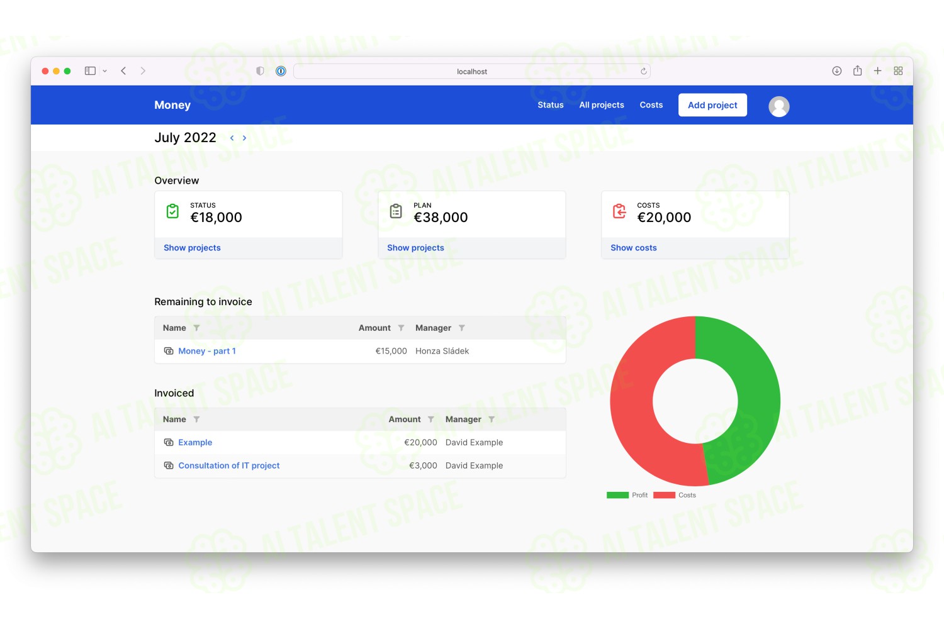Image resolution: width=944 pixels, height=629 pixels.
Task: Toggle Profit legend green swatch
Action: point(617,495)
